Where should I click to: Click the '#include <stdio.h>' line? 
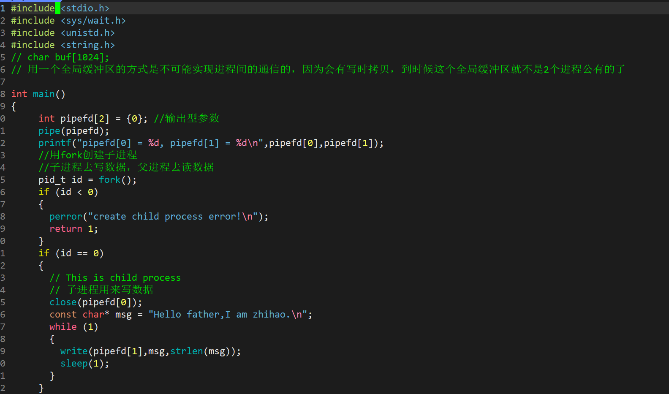tap(60, 8)
